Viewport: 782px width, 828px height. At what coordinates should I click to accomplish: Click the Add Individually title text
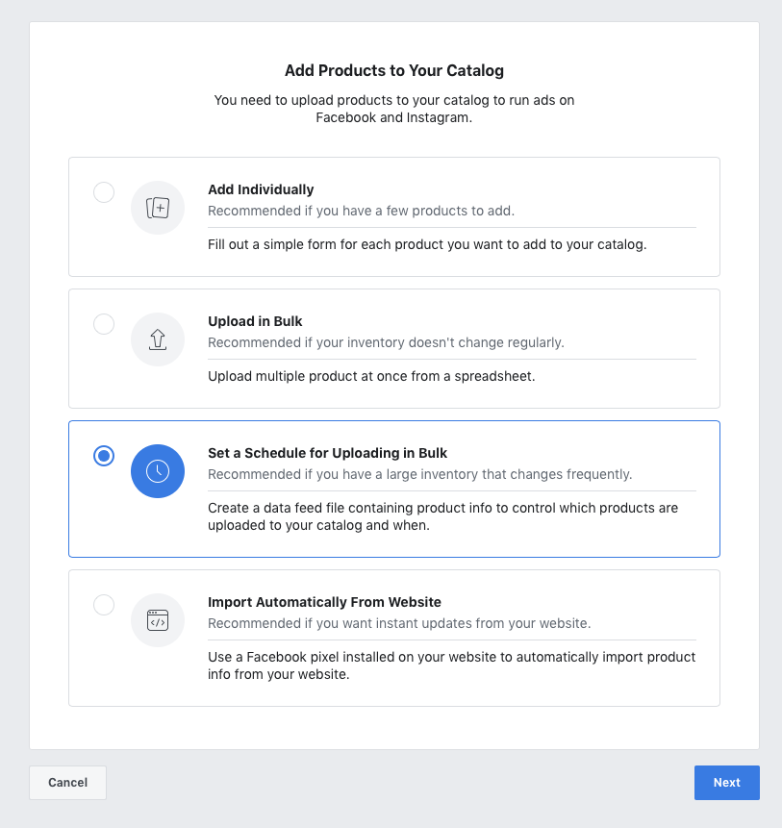coord(261,189)
